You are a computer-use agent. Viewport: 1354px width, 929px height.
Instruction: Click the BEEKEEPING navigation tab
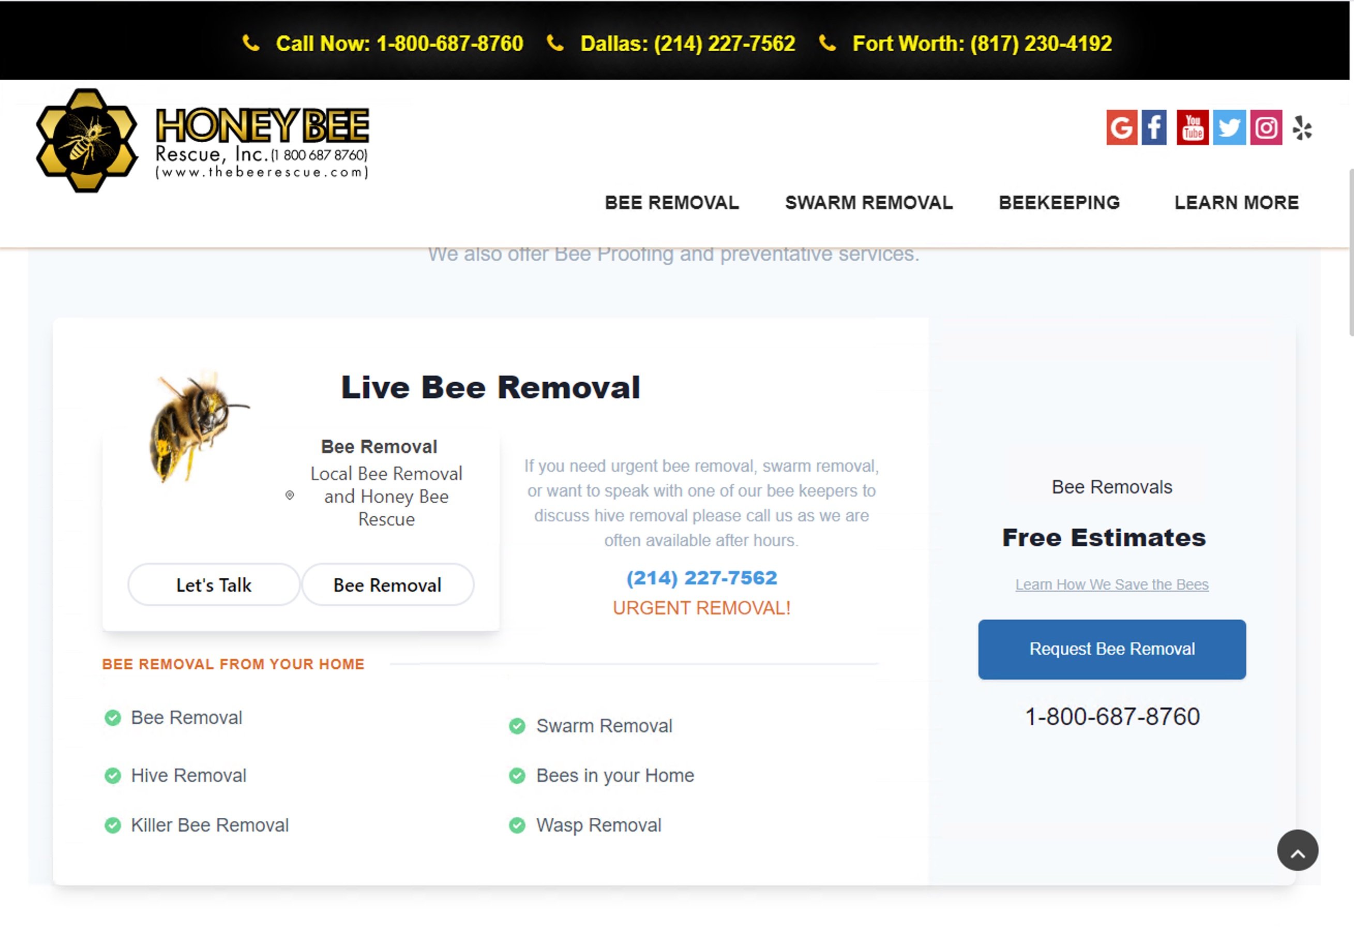[x=1060, y=202]
